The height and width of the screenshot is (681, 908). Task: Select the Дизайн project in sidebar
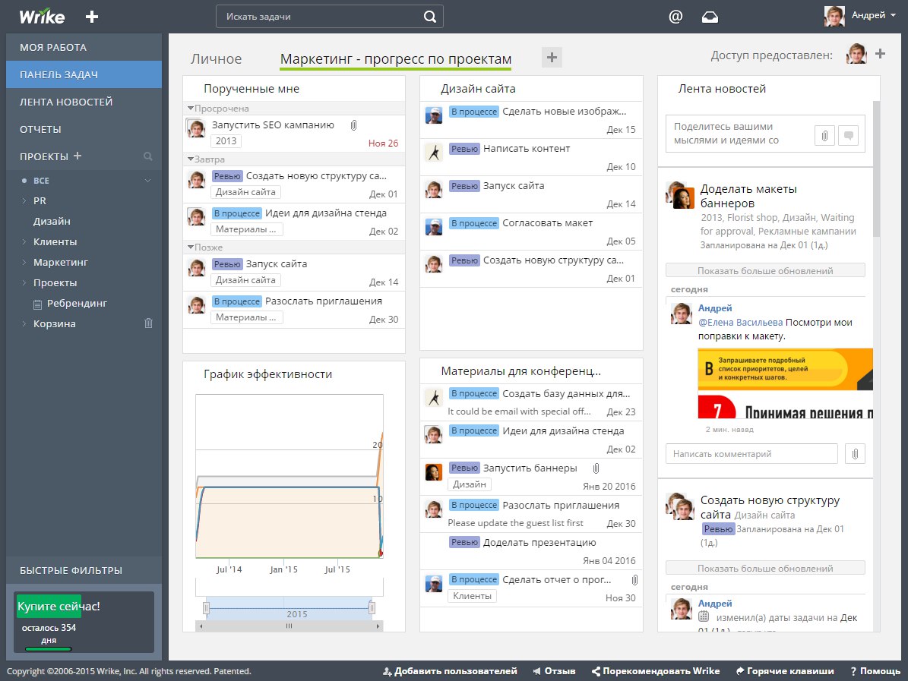click(52, 222)
